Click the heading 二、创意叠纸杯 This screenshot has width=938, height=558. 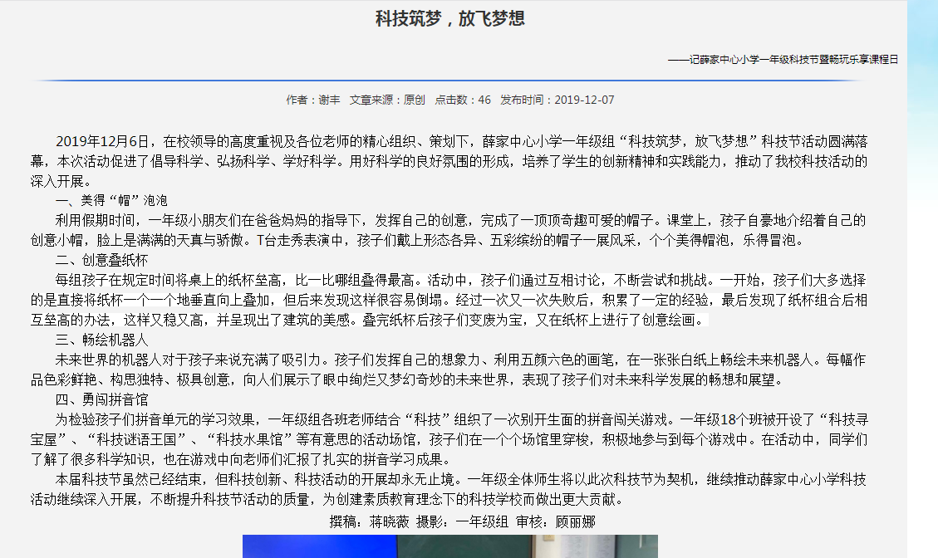101,260
